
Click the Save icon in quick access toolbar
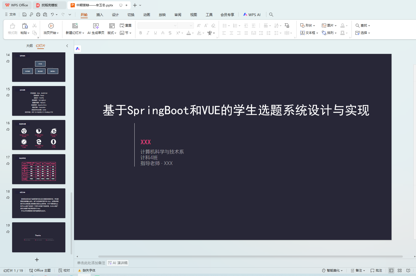[x=25, y=15]
